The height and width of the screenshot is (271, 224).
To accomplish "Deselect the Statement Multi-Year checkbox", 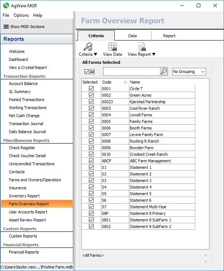I will click(91, 207).
